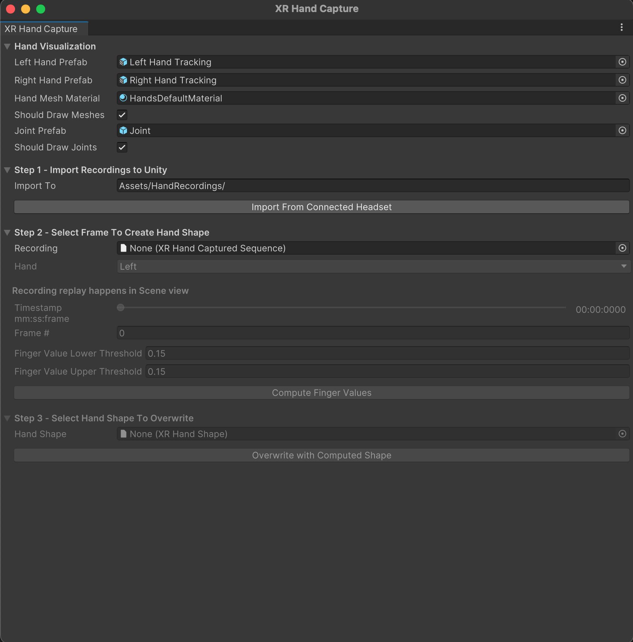Open object picker for Hand Shape field
Viewport: 633px width, 642px height.
point(622,434)
